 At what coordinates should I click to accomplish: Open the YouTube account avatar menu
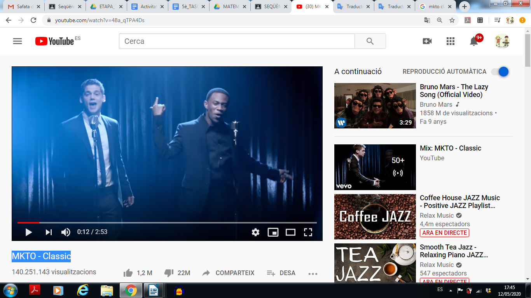(x=502, y=41)
